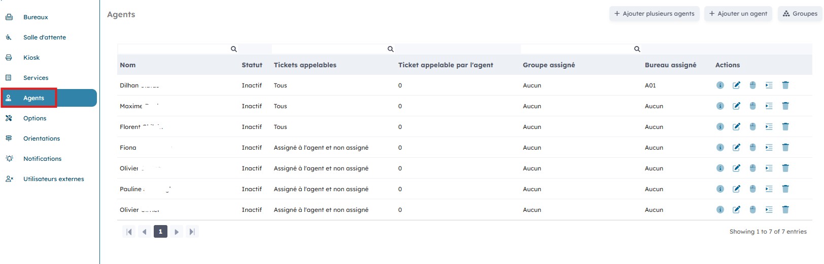Click Ajouter plusieurs agents button
824x264 pixels.
click(x=654, y=14)
